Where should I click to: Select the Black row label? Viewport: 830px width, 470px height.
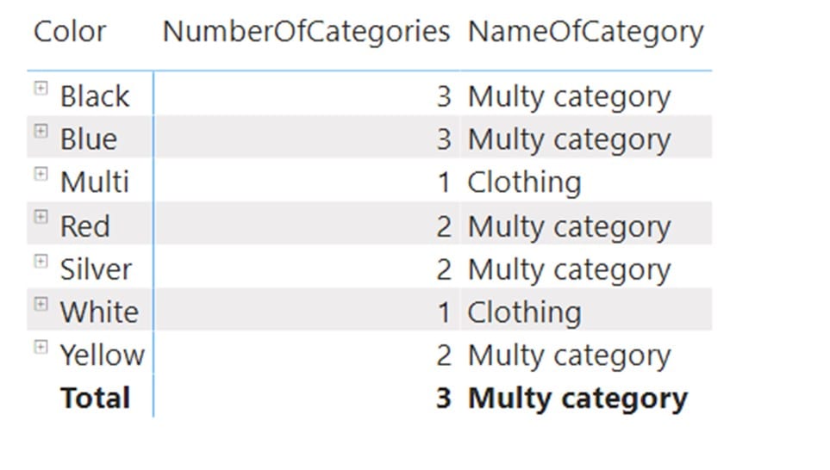95,96
